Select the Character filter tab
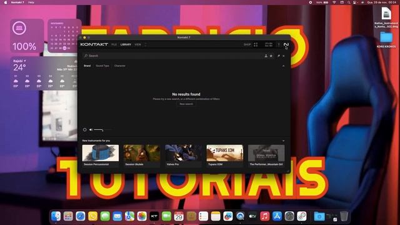Viewport: 400px width, 225px height. 120,66
